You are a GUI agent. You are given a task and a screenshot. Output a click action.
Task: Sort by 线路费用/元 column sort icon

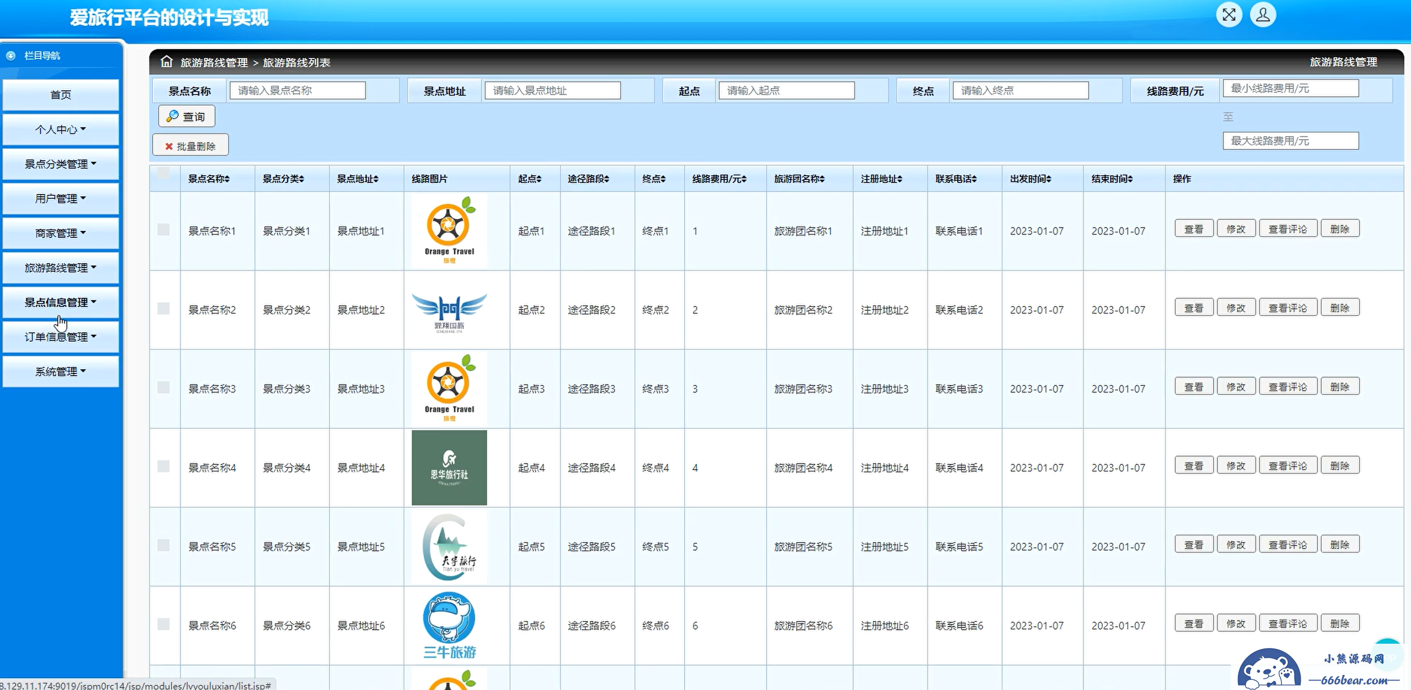[x=744, y=179]
